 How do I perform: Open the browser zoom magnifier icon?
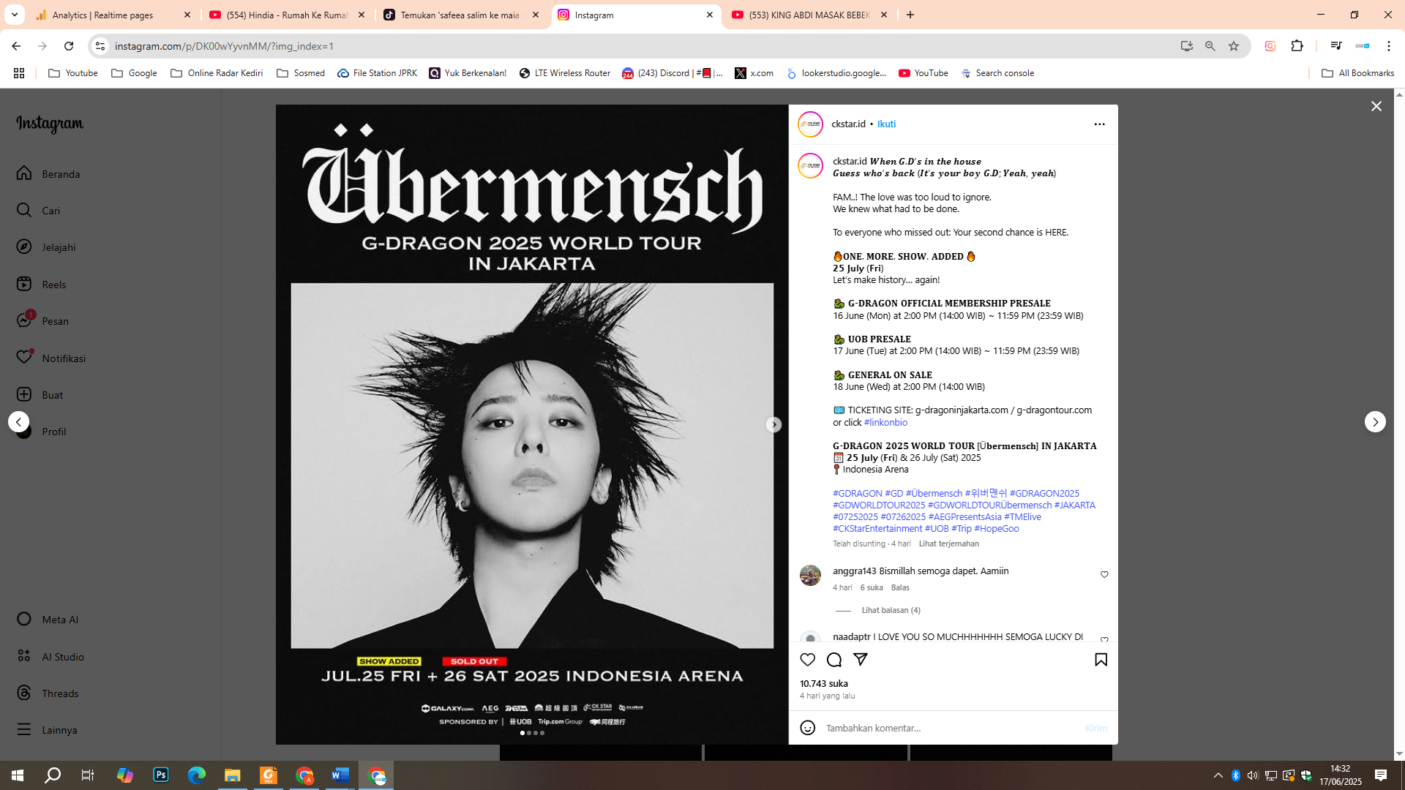click(1210, 46)
